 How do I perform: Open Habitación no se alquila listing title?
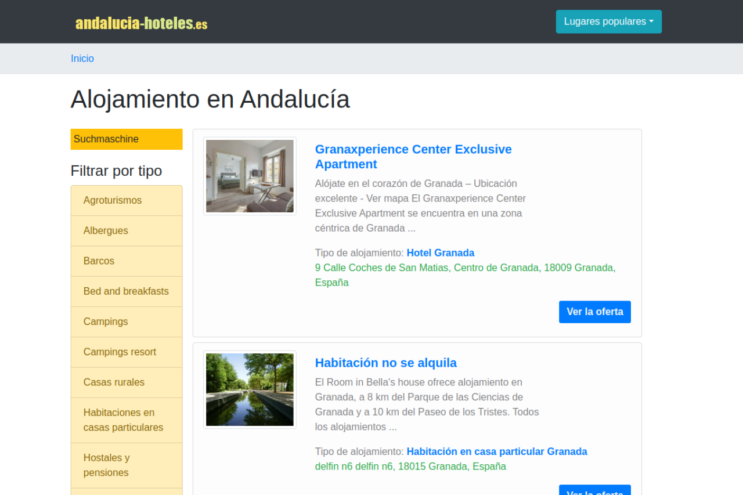click(x=385, y=363)
